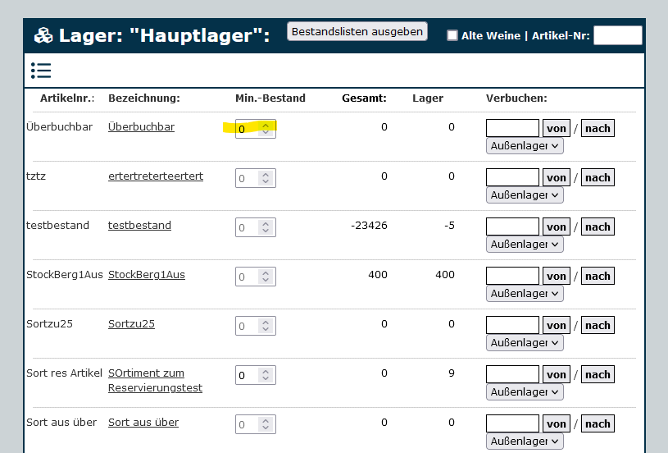
Task: Open the list menu icon
Action: coord(41,71)
